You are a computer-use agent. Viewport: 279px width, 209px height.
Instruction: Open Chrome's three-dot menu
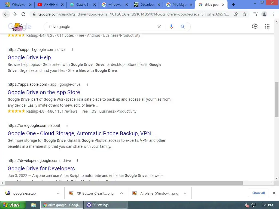pos(273,14)
